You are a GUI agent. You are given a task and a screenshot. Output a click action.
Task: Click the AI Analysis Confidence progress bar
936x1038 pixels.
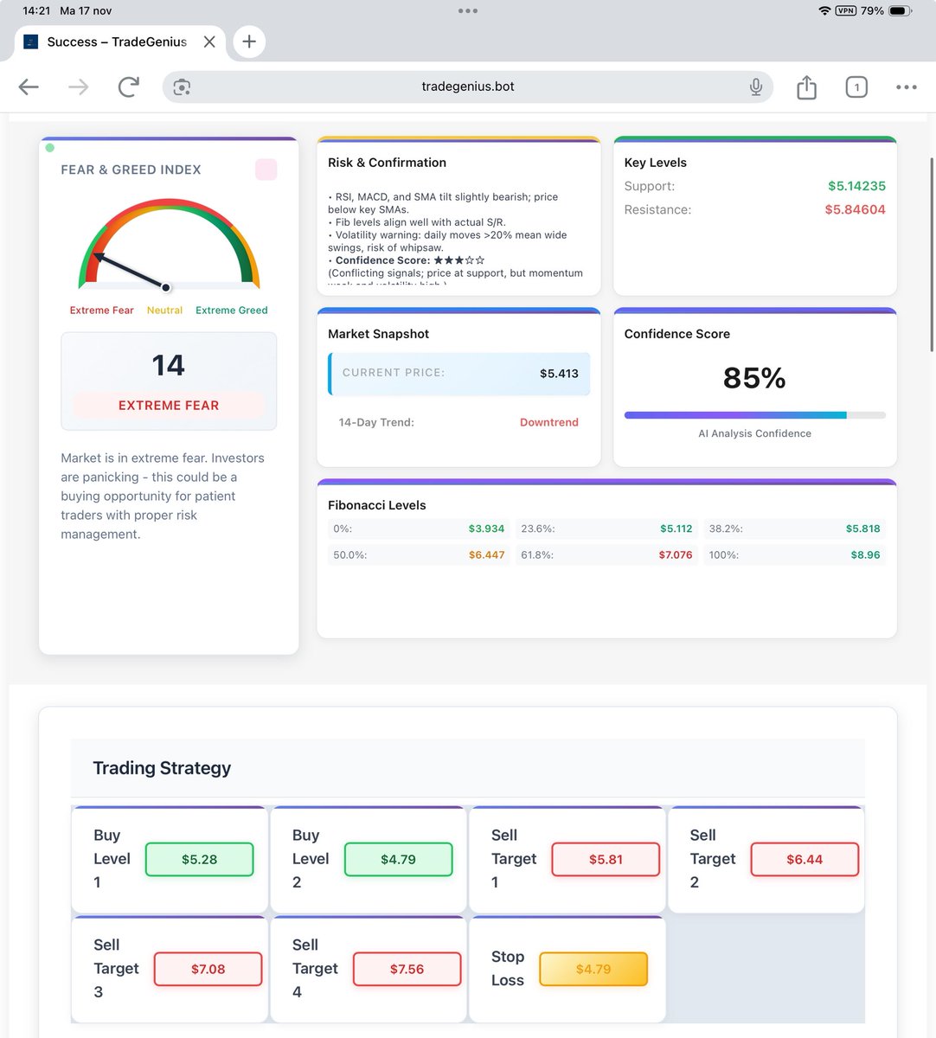[x=754, y=415]
